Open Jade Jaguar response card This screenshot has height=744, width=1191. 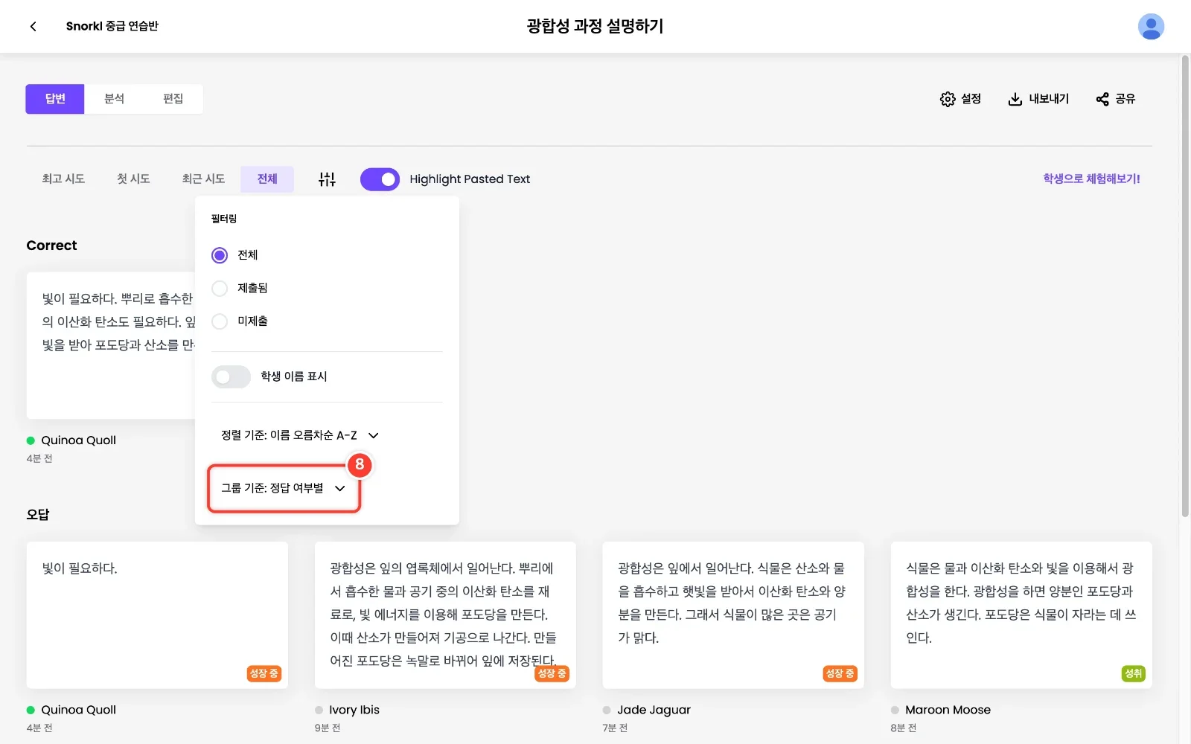pyautogui.click(x=733, y=615)
